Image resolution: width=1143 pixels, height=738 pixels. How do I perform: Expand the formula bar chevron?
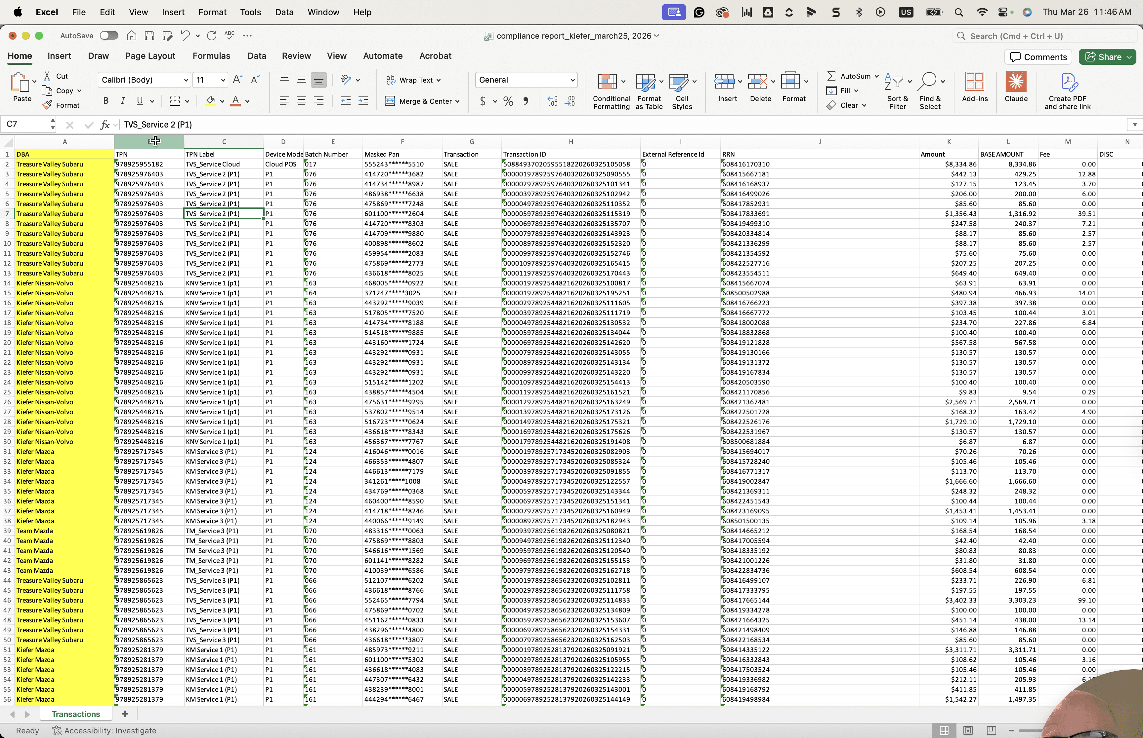pyautogui.click(x=1135, y=125)
